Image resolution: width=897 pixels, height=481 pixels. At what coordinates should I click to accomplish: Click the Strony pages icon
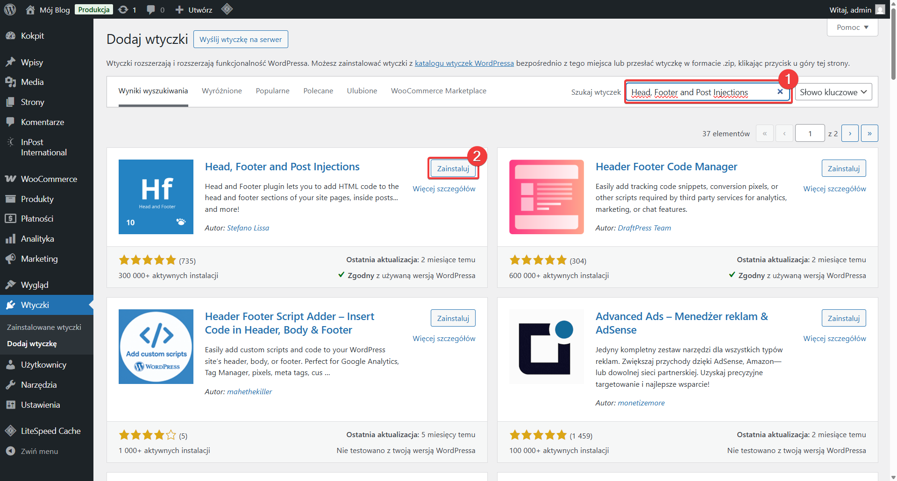[10, 102]
